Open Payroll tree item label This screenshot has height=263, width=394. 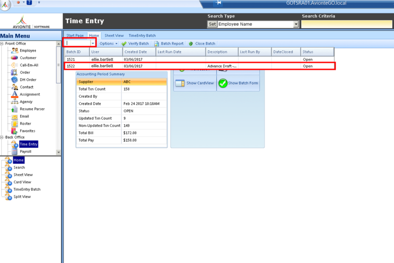click(x=26, y=152)
